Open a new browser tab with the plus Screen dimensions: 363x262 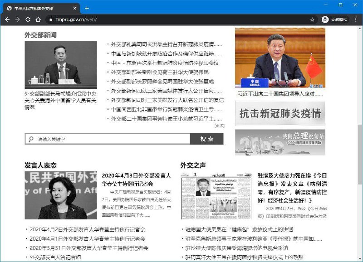(x=86, y=8)
